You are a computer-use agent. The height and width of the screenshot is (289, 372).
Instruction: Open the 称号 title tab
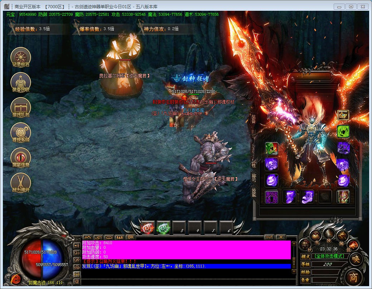pos(254,178)
